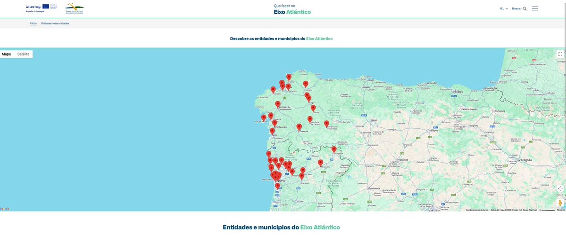Select the map pin at Pontevedra

tap(275, 123)
